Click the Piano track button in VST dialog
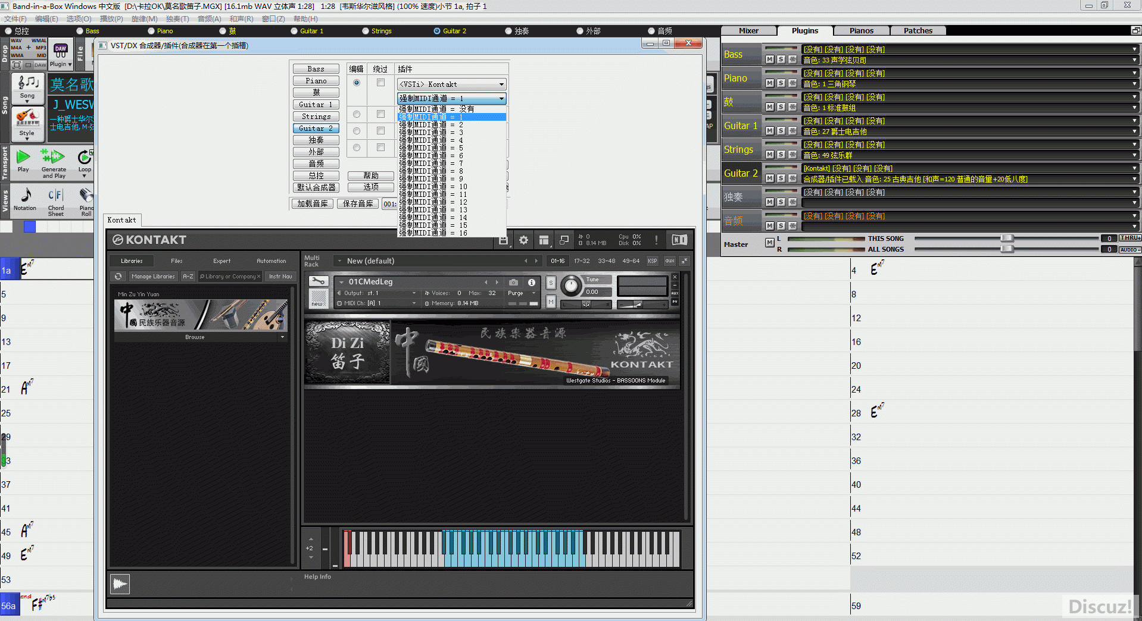 pos(316,81)
